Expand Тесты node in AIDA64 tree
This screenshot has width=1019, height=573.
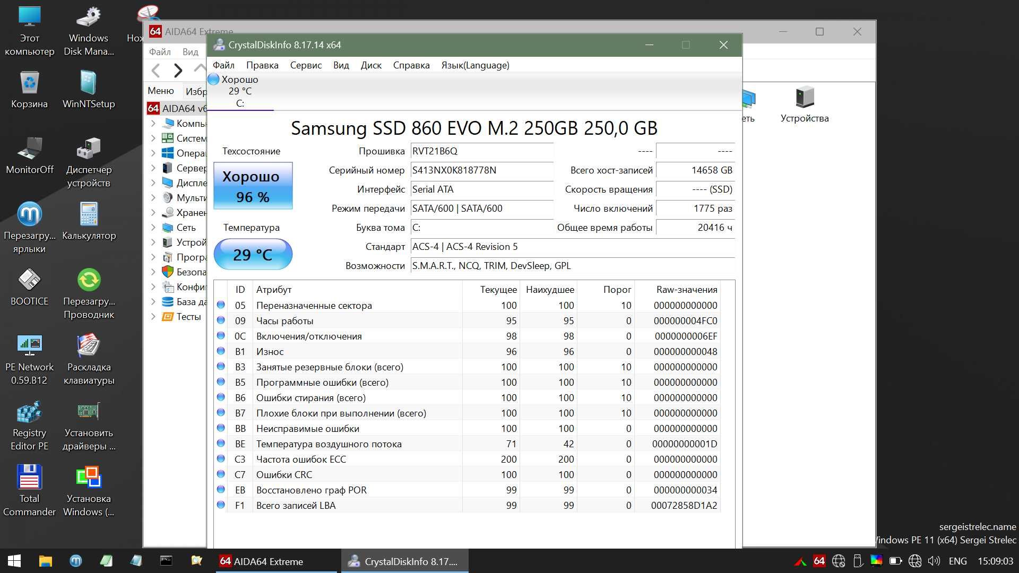153,316
